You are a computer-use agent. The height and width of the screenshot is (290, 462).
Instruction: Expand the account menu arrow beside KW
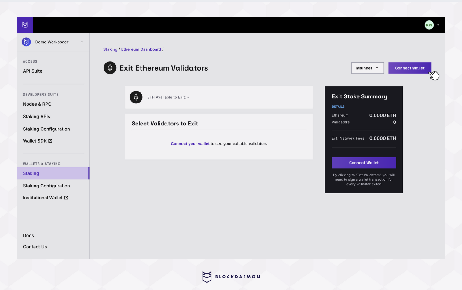[438, 25]
